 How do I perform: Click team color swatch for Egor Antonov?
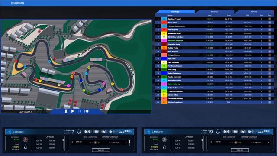[164, 62]
